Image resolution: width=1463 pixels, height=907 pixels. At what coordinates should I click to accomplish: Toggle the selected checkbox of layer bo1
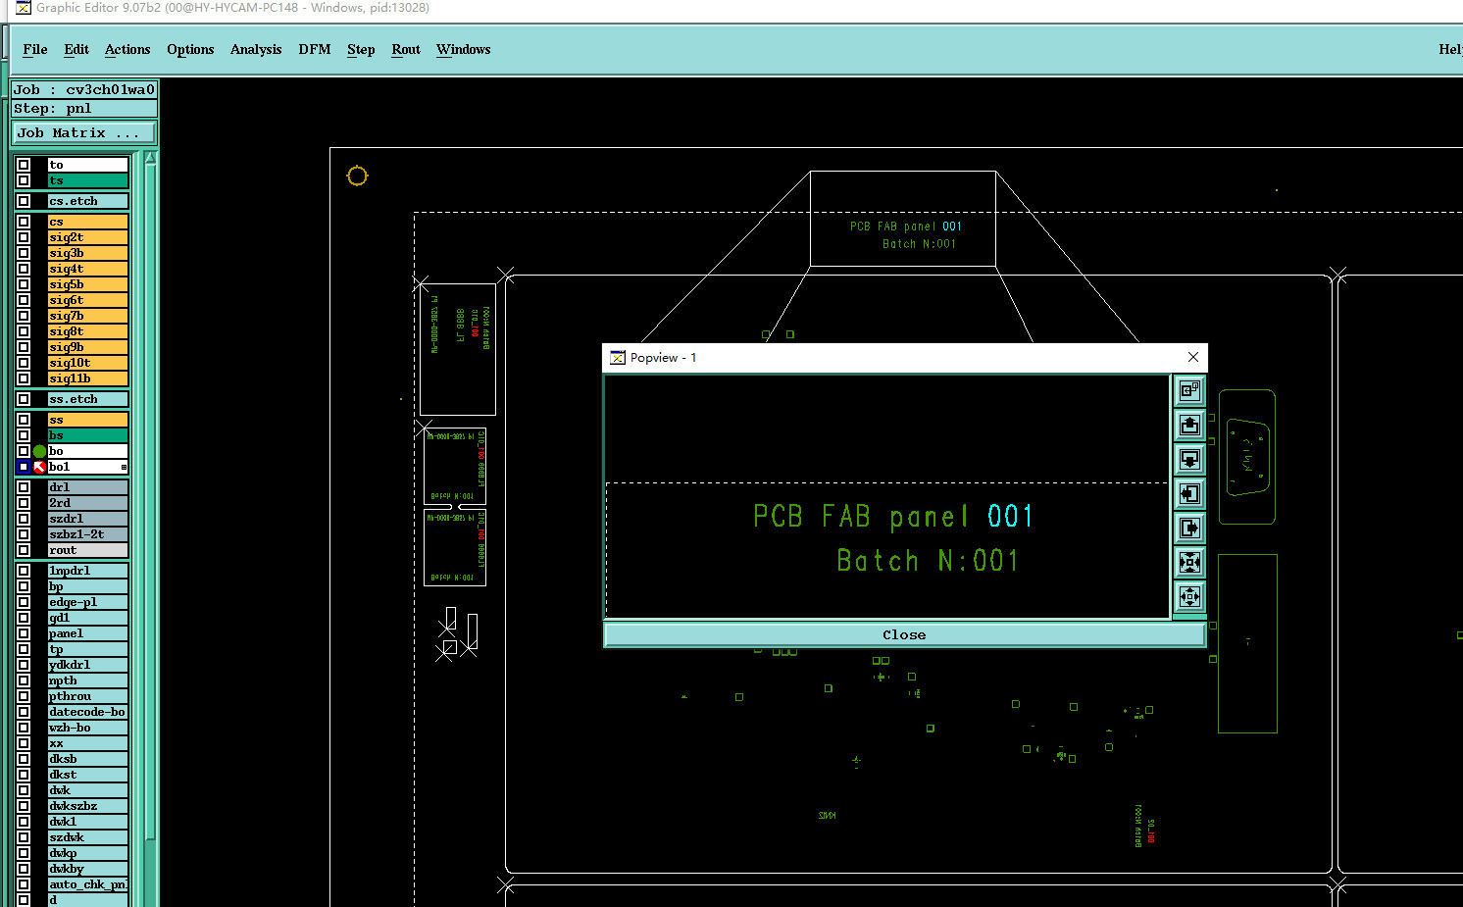[x=24, y=467]
